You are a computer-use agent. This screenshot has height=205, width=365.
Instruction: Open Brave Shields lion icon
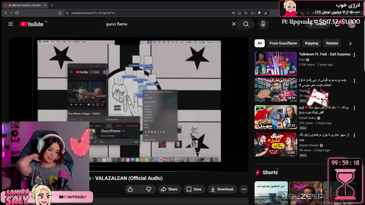tap(259, 13)
